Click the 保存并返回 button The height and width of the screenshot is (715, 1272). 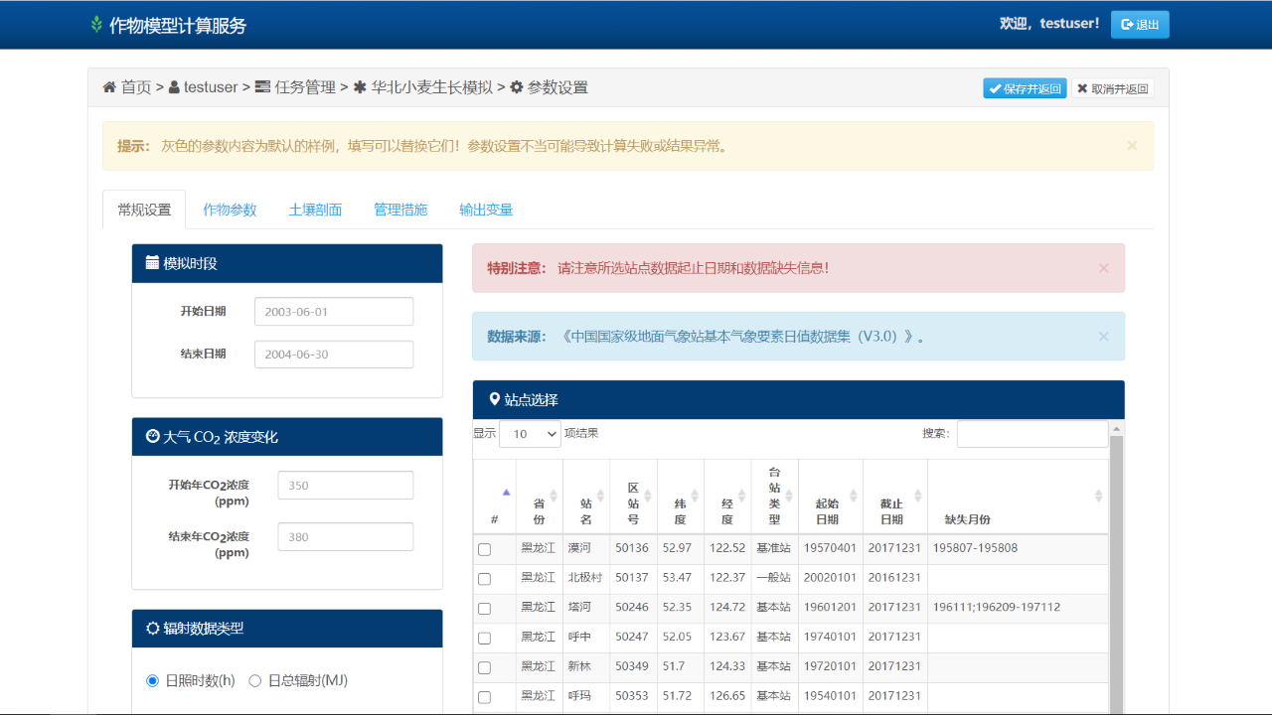(x=1025, y=88)
